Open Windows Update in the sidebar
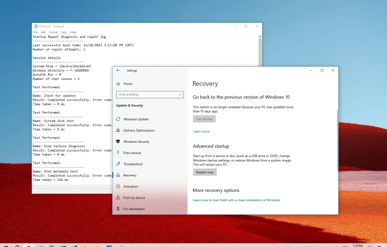 [x=132, y=119]
